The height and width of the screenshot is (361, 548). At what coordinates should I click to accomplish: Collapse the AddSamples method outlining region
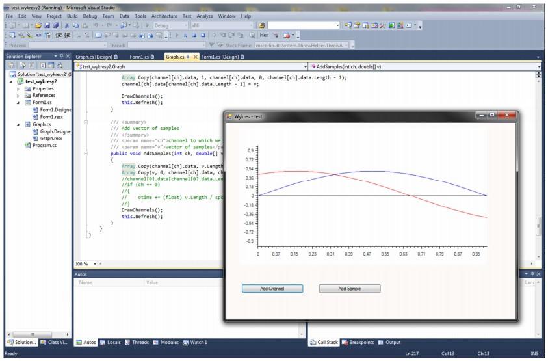click(x=86, y=154)
